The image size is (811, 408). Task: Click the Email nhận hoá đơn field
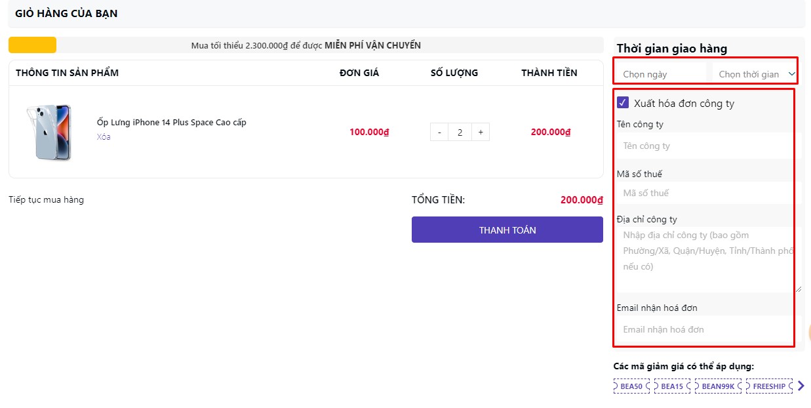pyautogui.click(x=707, y=329)
